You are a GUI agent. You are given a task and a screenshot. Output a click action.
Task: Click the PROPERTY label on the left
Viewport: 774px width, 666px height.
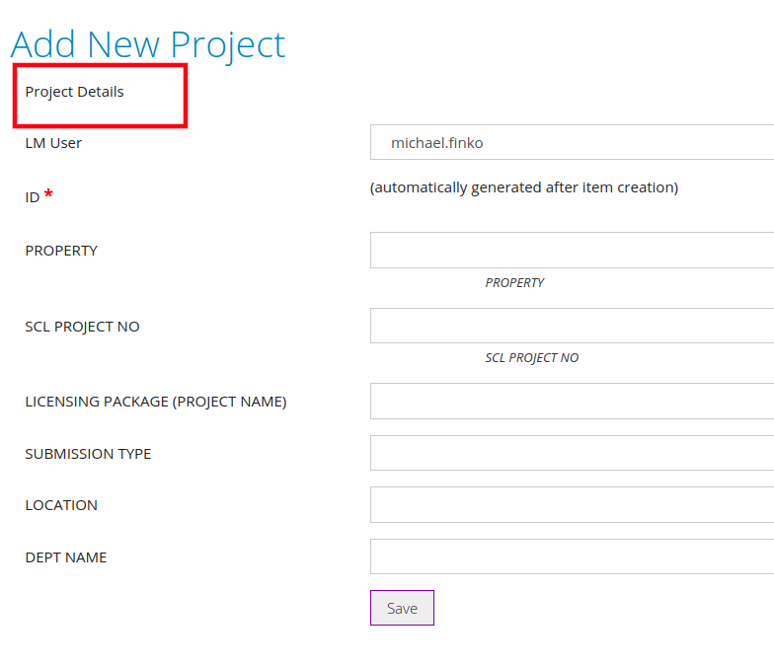point(61,251)
